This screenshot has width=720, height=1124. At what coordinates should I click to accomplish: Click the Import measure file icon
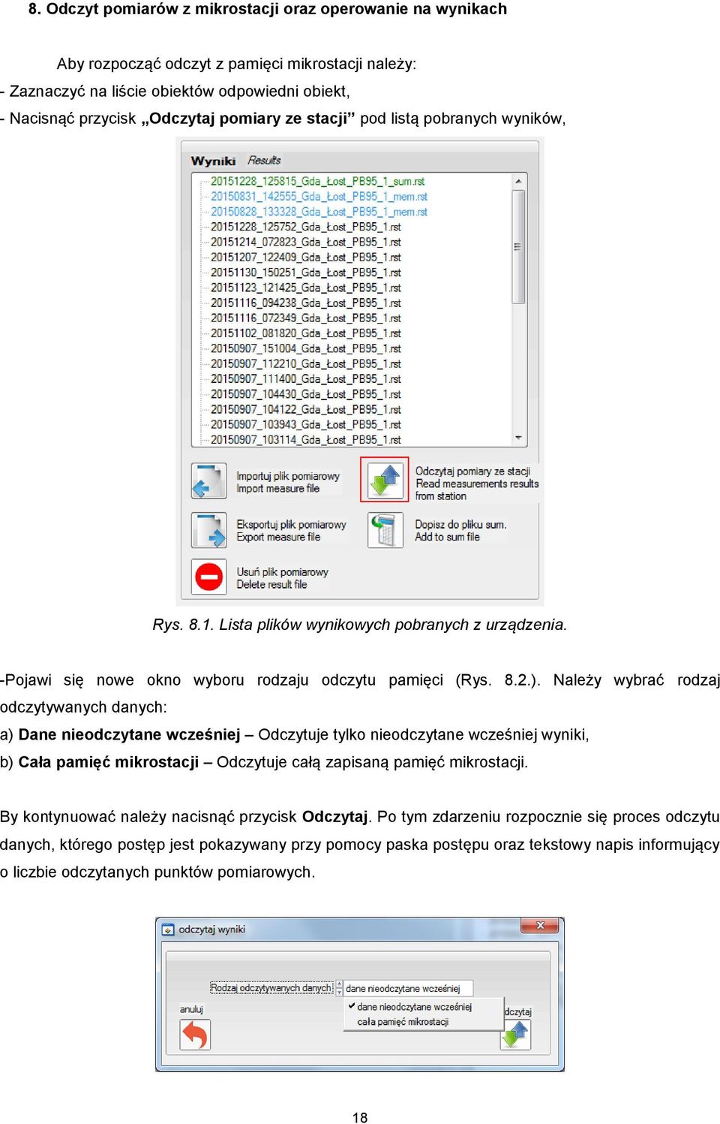[208, 481]
